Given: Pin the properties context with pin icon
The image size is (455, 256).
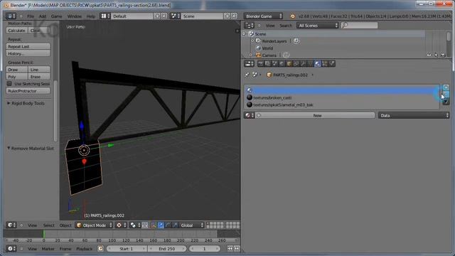Looking at the screenshot, I should coord(247,75).
